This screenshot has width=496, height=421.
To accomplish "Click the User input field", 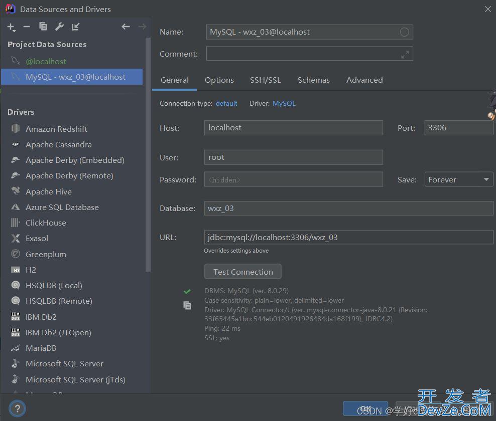I will [294, 157].
